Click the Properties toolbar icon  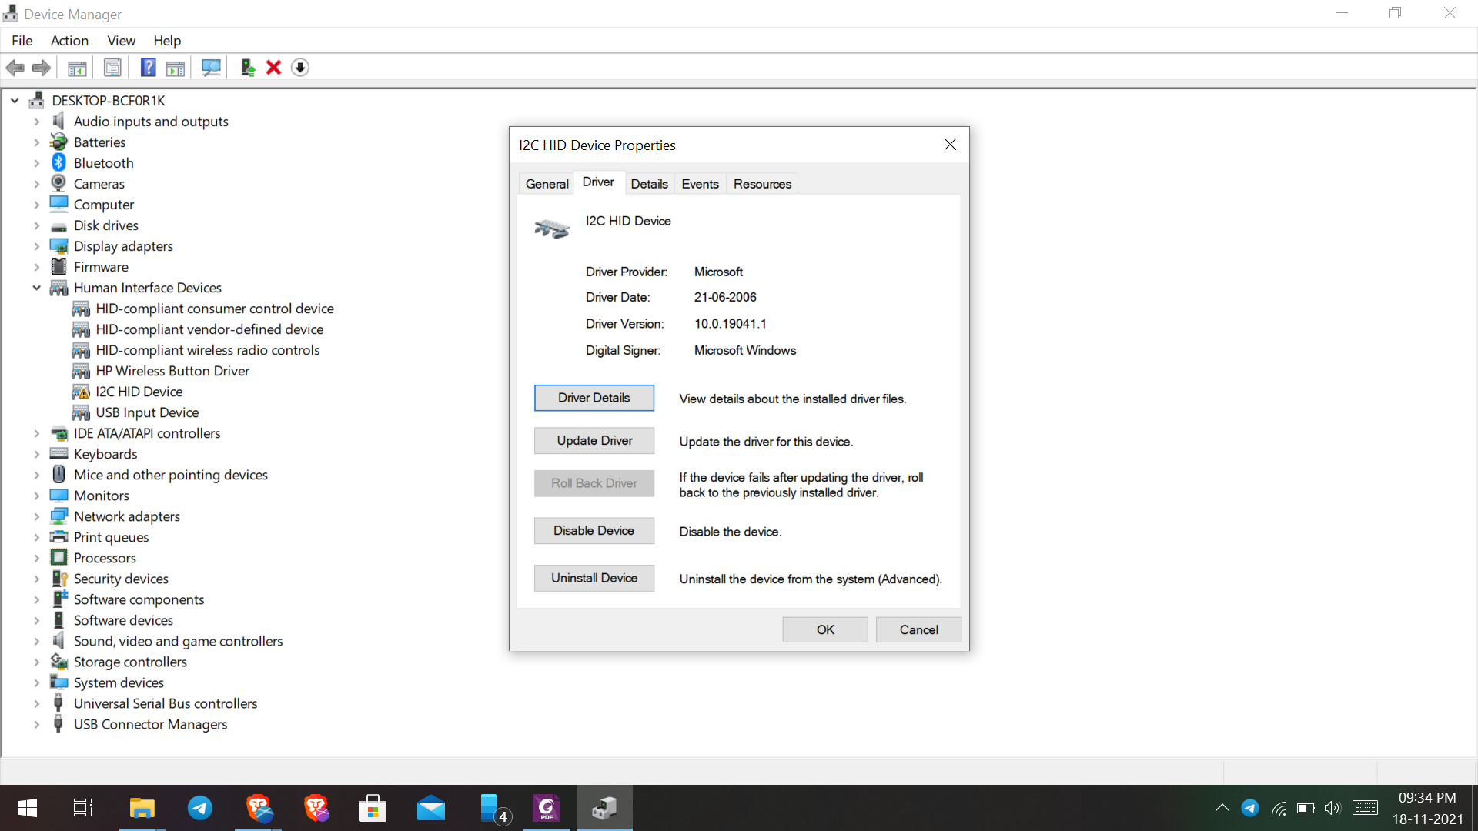tap(112, 68)
